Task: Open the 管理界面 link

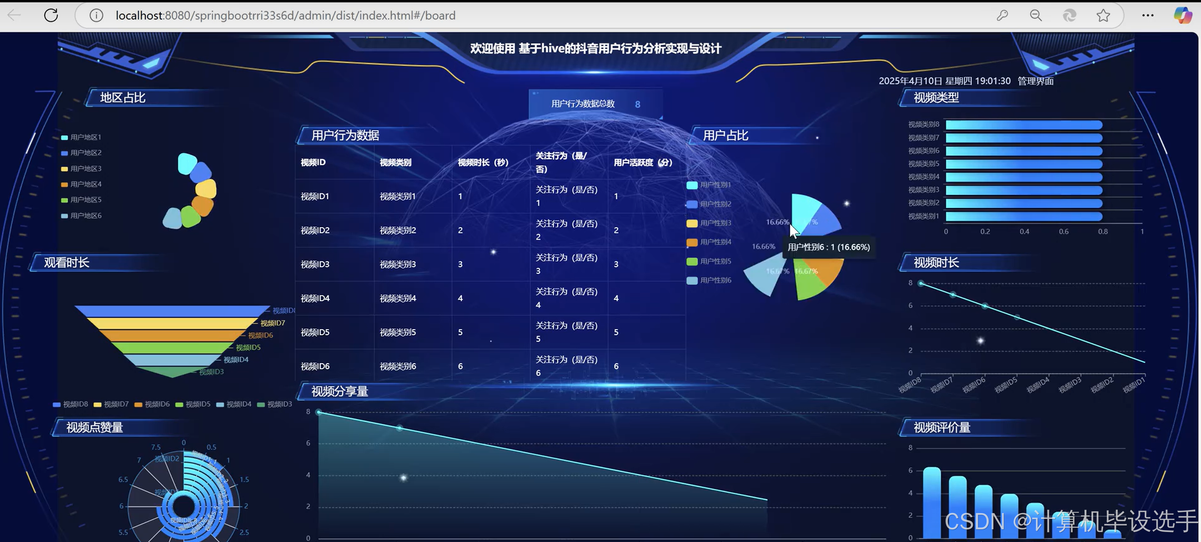Action: [1036, 81]
